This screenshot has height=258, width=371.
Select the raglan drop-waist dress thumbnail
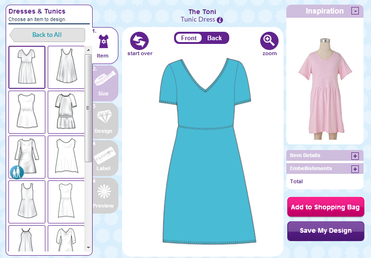(66, 112)
